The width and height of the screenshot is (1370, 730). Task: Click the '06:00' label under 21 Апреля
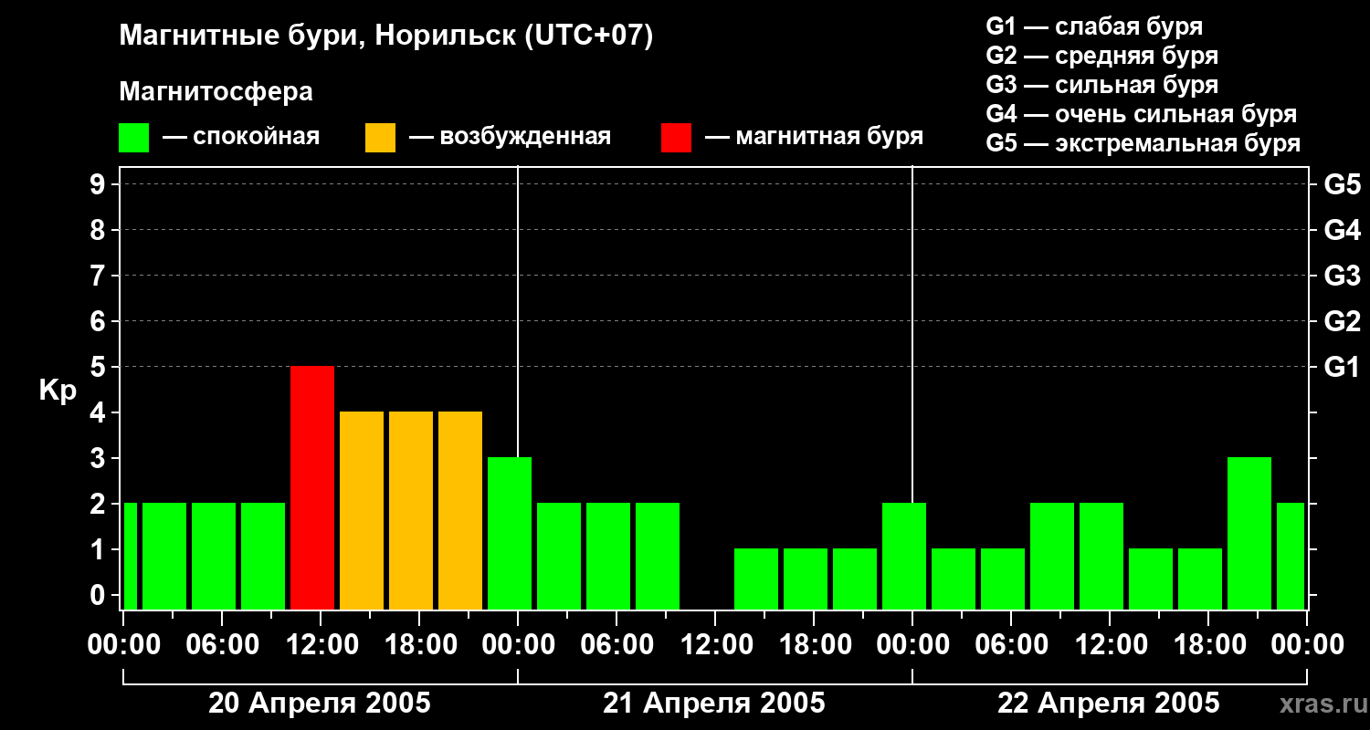click(x=616, y=645)
